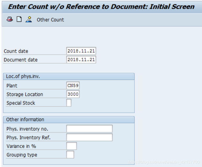Click the Enter Count screen title

[101, 7]
